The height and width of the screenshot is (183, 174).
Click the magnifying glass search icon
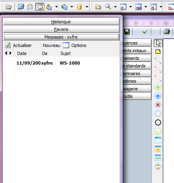click(108, 7)
